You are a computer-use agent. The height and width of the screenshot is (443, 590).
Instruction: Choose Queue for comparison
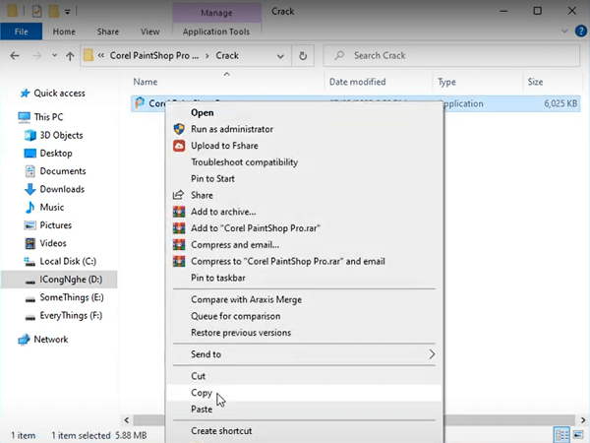pyautogui.click(x=236, y=316)
